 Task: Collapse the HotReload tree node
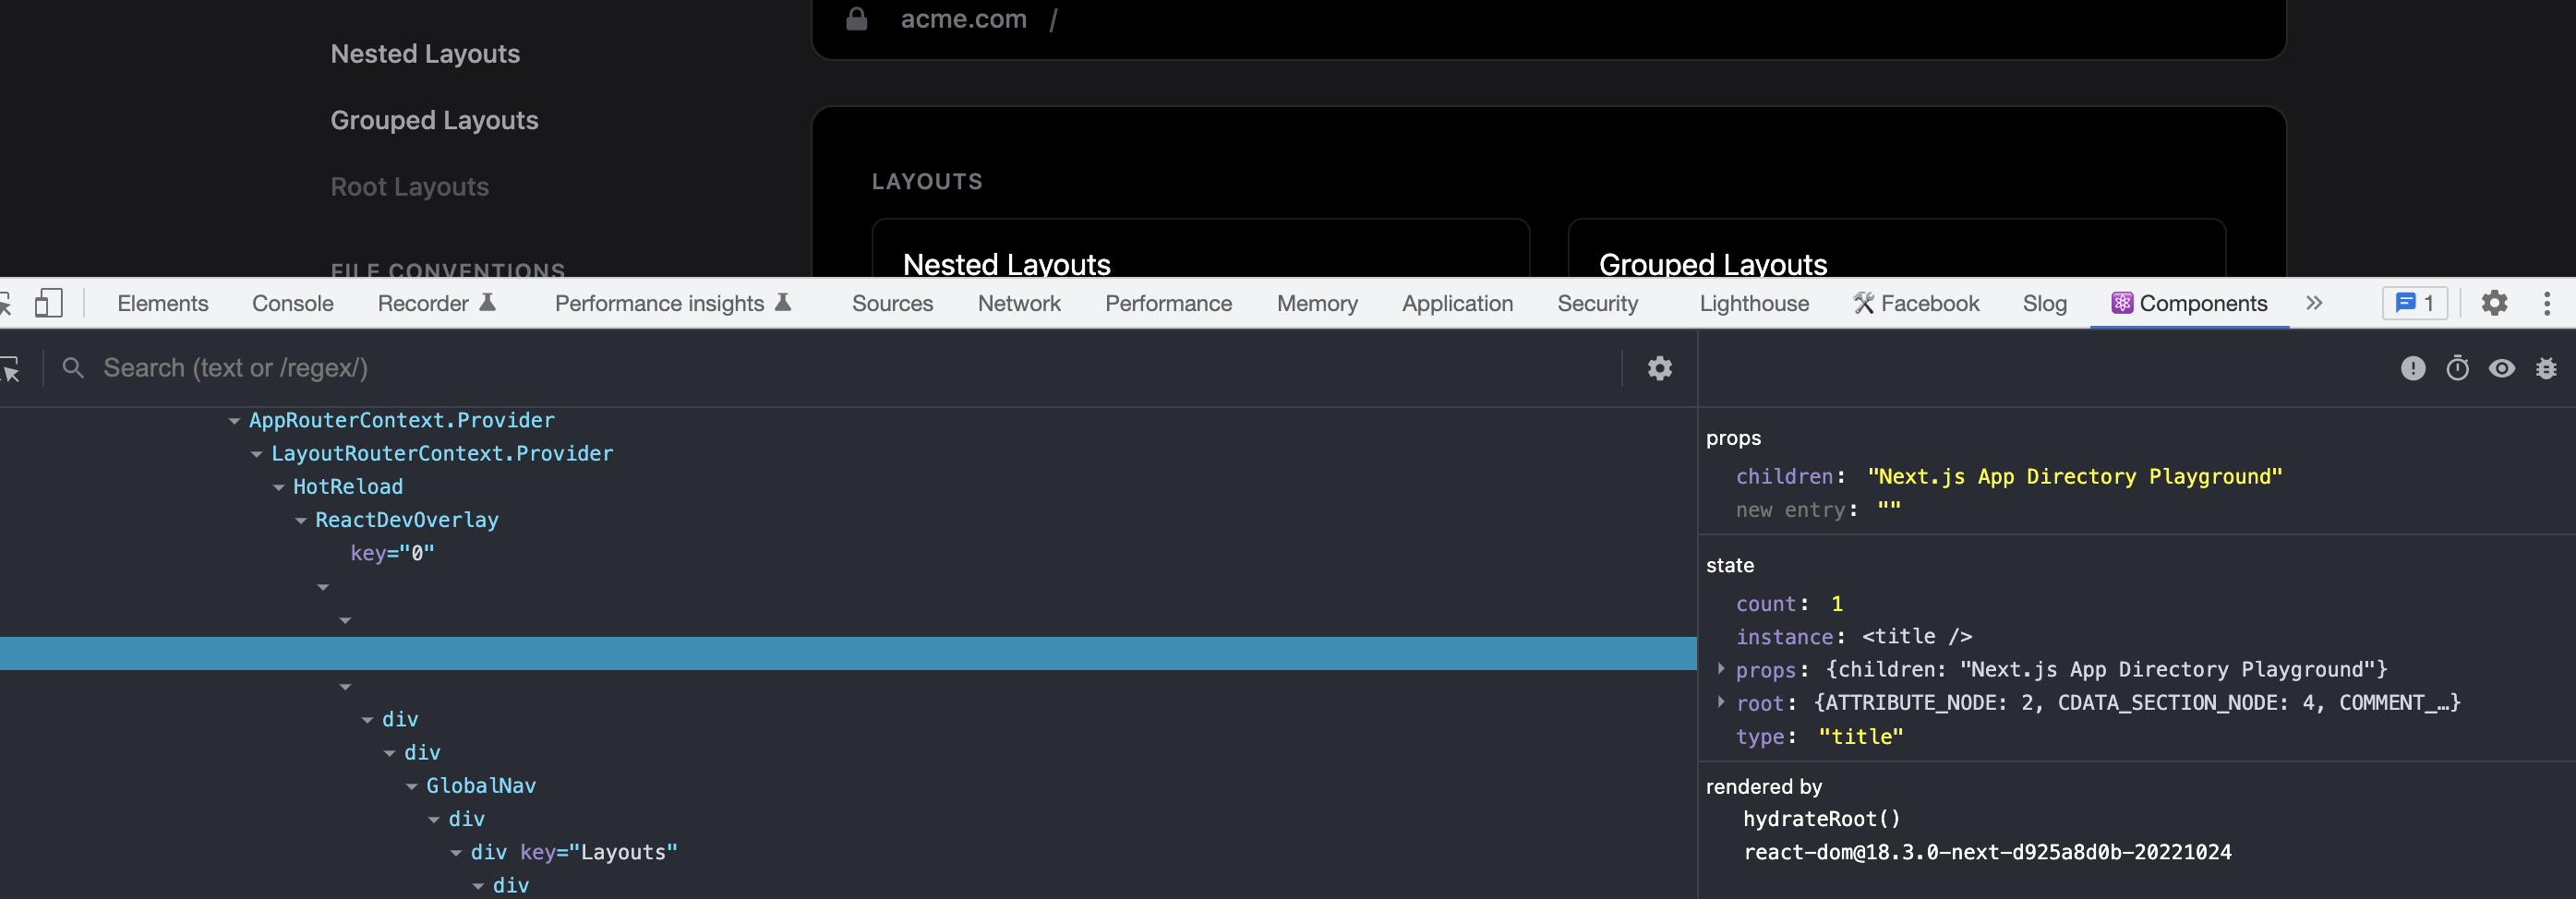[x=278, y=487]
